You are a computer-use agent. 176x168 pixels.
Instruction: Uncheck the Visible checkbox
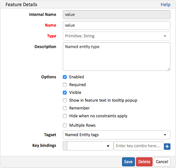[65, 93]
